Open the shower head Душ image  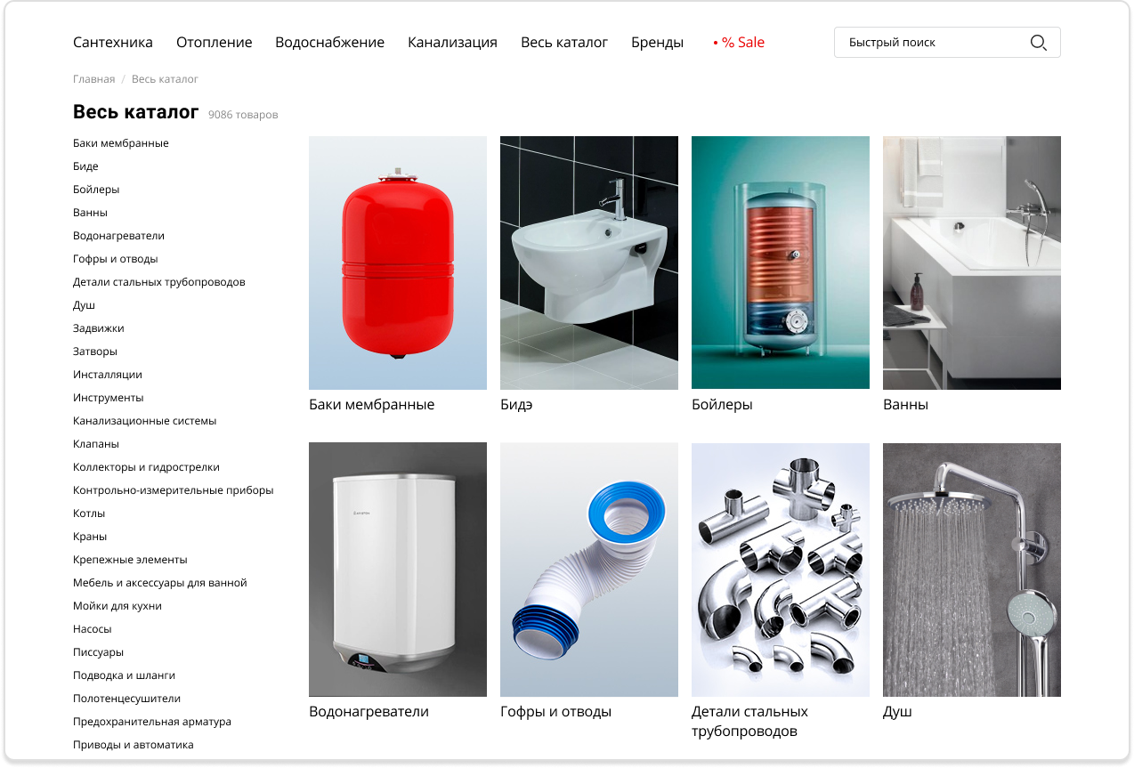coord(972,570)
